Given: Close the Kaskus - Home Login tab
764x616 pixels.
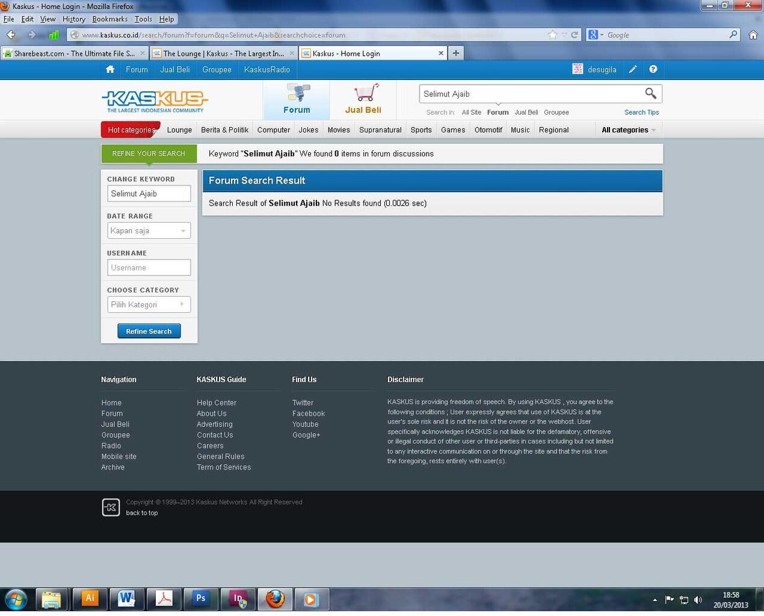Looking at the screenshot, I should (x=441, y=53).
